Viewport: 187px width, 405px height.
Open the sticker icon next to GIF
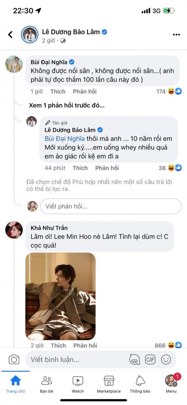click(x=135, y=359)
